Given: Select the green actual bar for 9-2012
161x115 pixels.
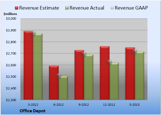Looking at the screenshot, I should coord(88,77).
